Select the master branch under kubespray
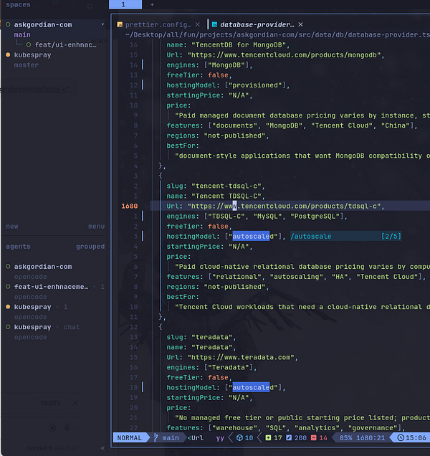The width and height of the screenshot is (430, 456). tap(27, 65)
